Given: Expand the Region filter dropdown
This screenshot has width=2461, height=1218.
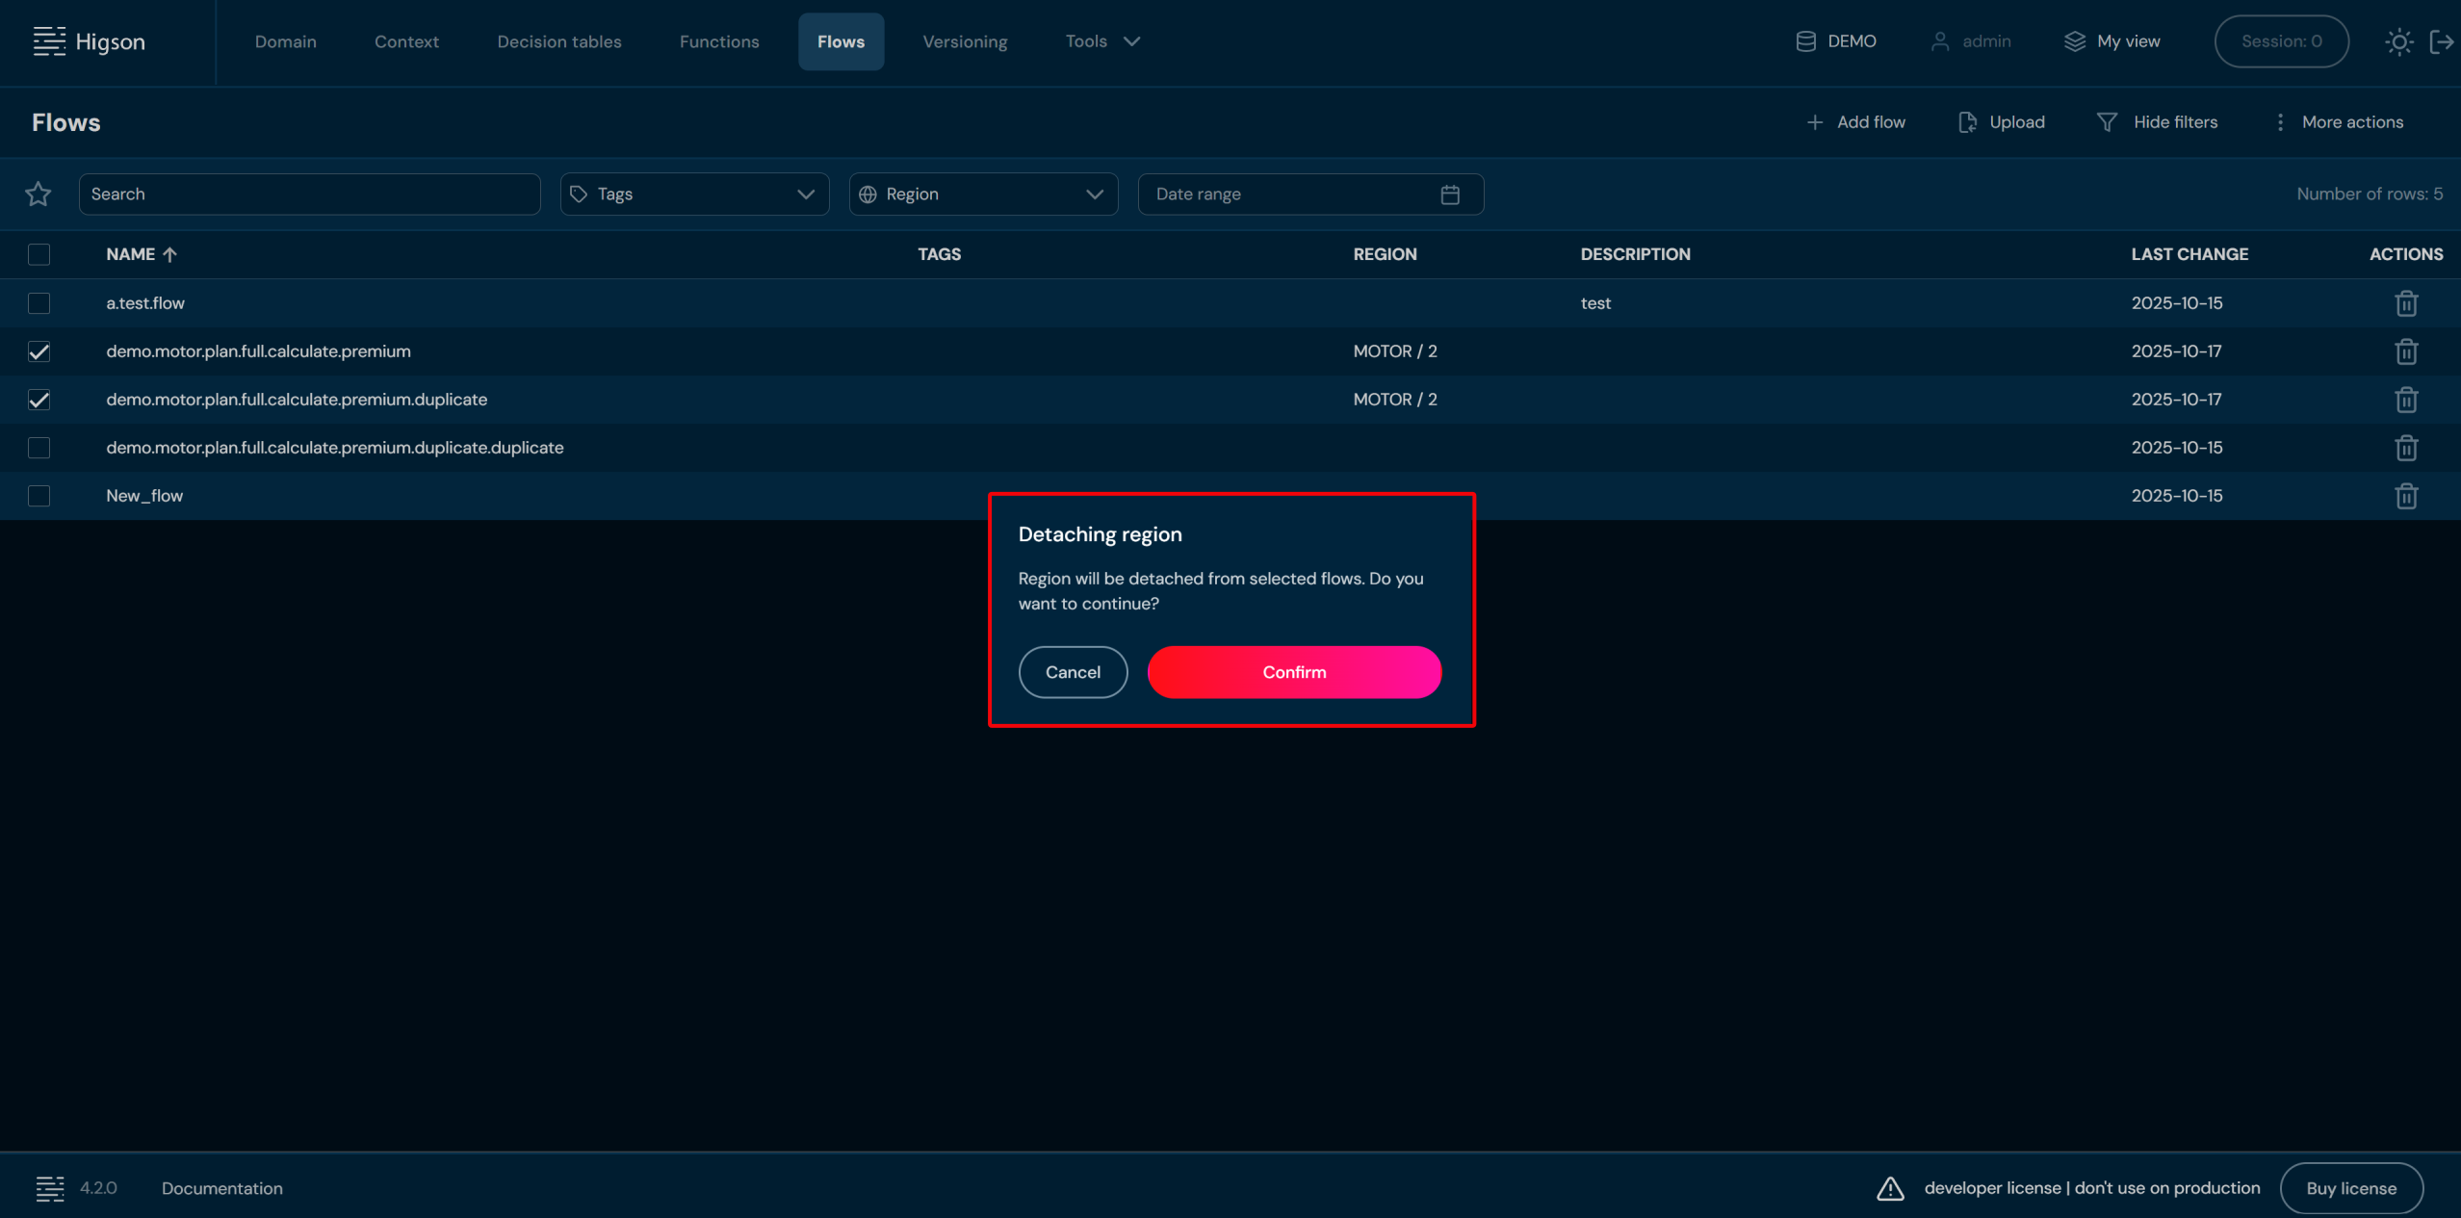Looking at the screenshot, I should tap(983, 194).
